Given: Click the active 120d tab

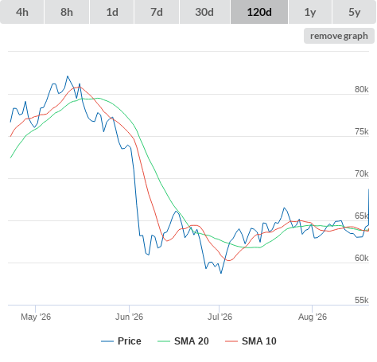Looking at the screenshot, I should pyautogui.click(x=259, y=12).
